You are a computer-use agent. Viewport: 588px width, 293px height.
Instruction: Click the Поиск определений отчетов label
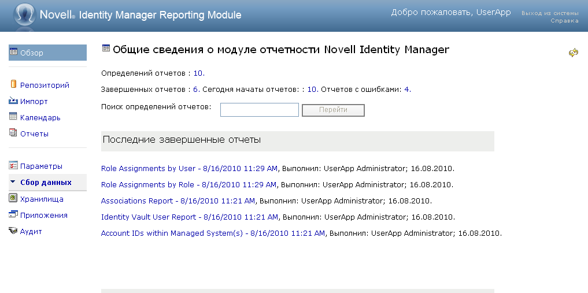coord(156,107)
